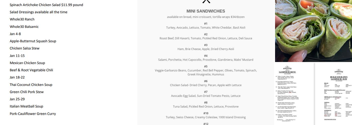The image size is (352, 125).
Task: Click the #5 Veggie sandwich number heading
Action: (x=206, y=66)
